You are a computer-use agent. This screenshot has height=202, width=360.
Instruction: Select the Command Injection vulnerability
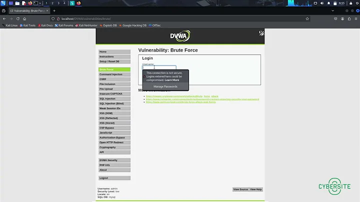(x=114, y=74)
